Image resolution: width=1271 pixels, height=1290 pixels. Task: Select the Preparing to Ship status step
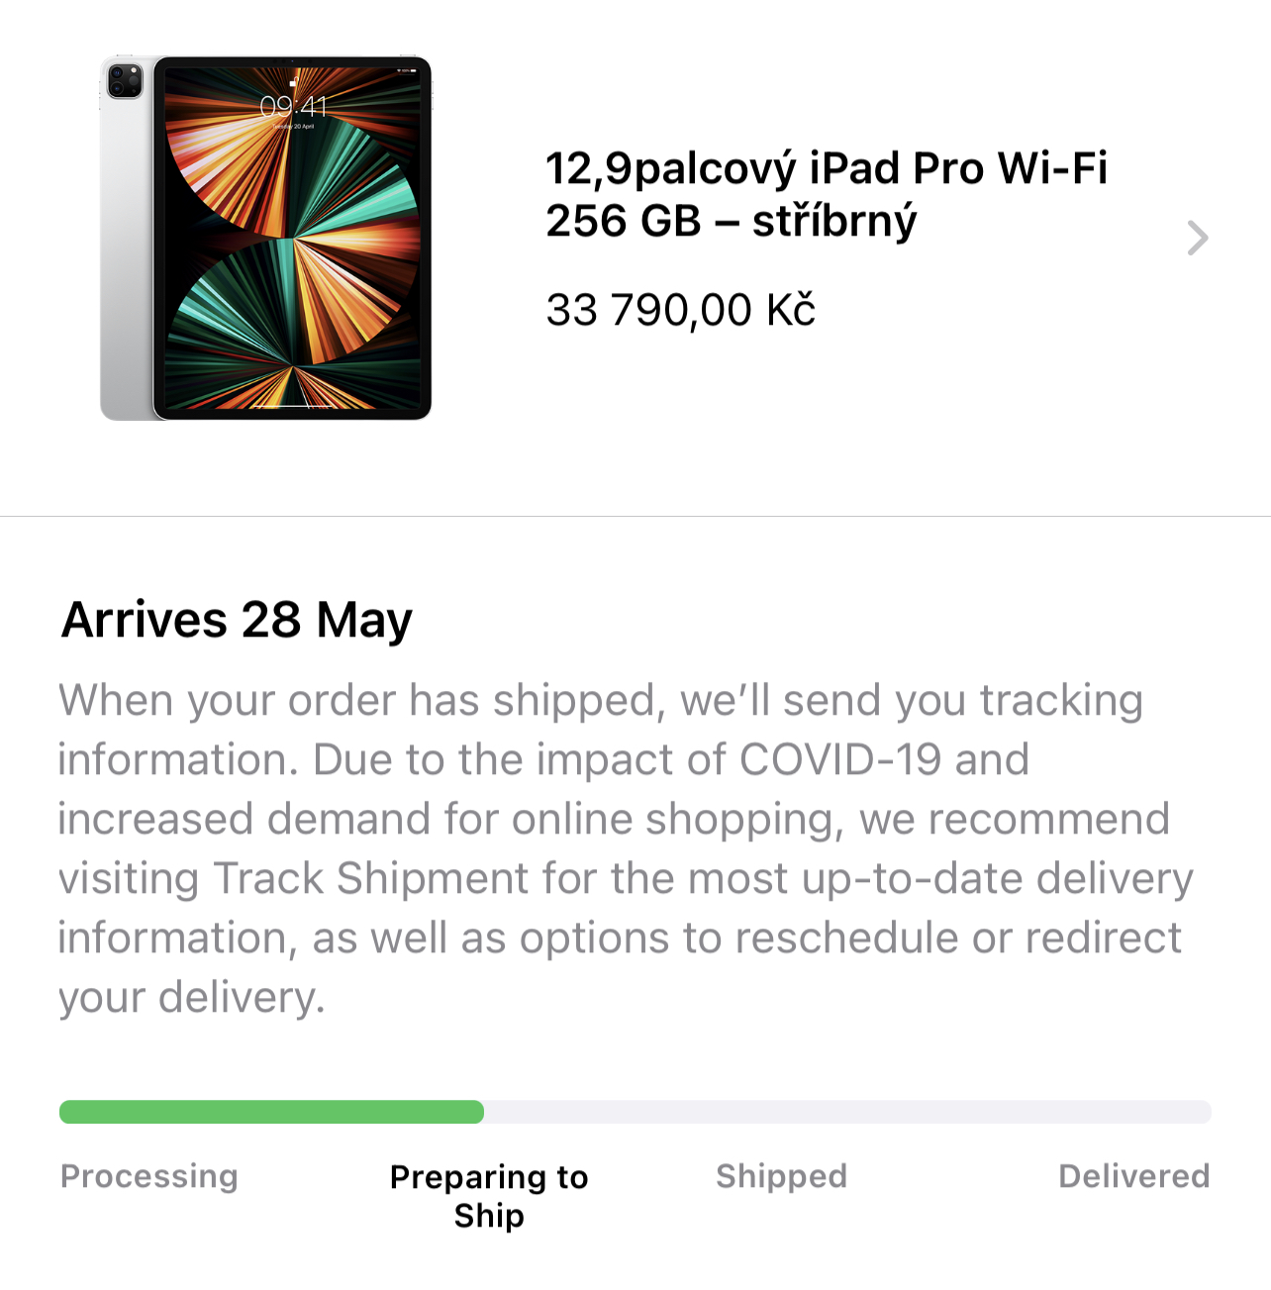pos(489,1196)
